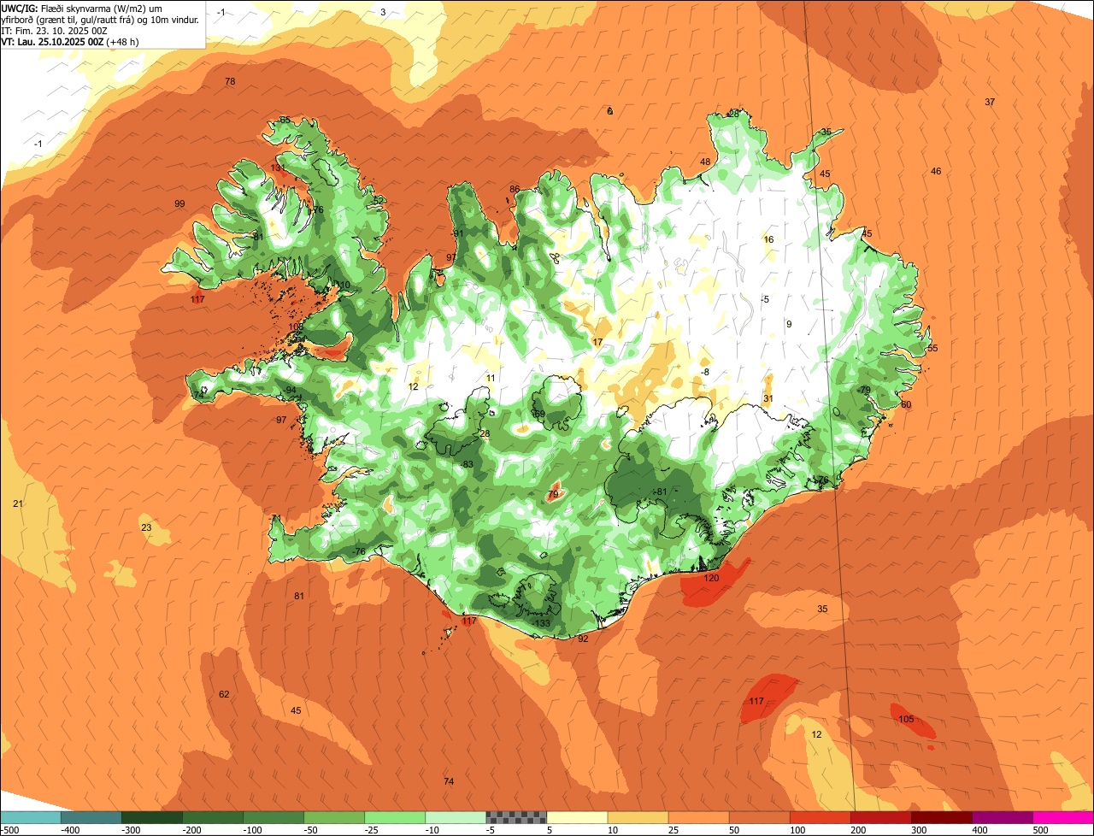
Task: Click the map value '110' in the Westfjords area
Action: [x=343, y=285]
